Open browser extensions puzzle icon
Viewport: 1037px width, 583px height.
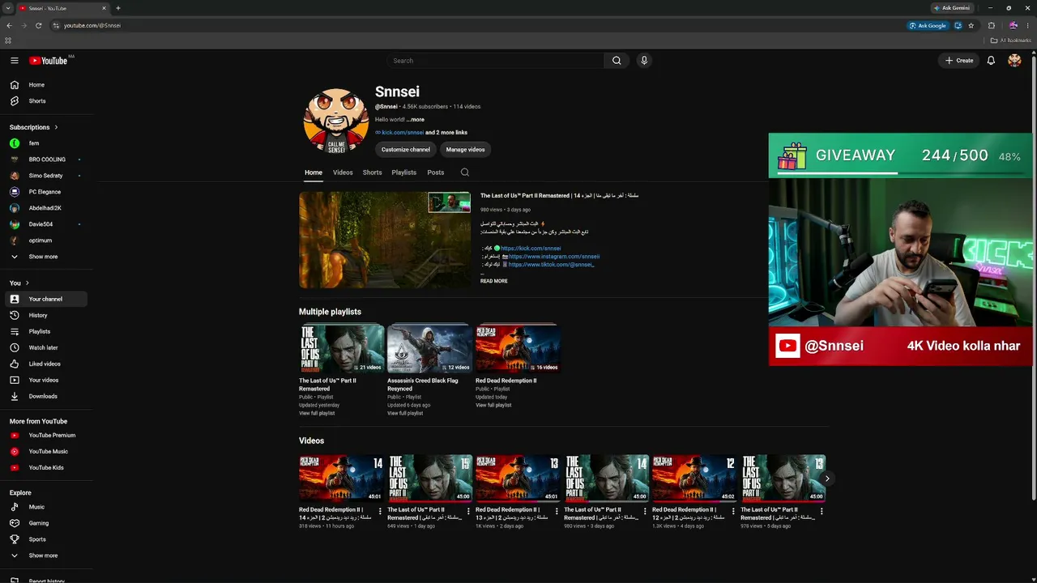click(x=991, y=25)
